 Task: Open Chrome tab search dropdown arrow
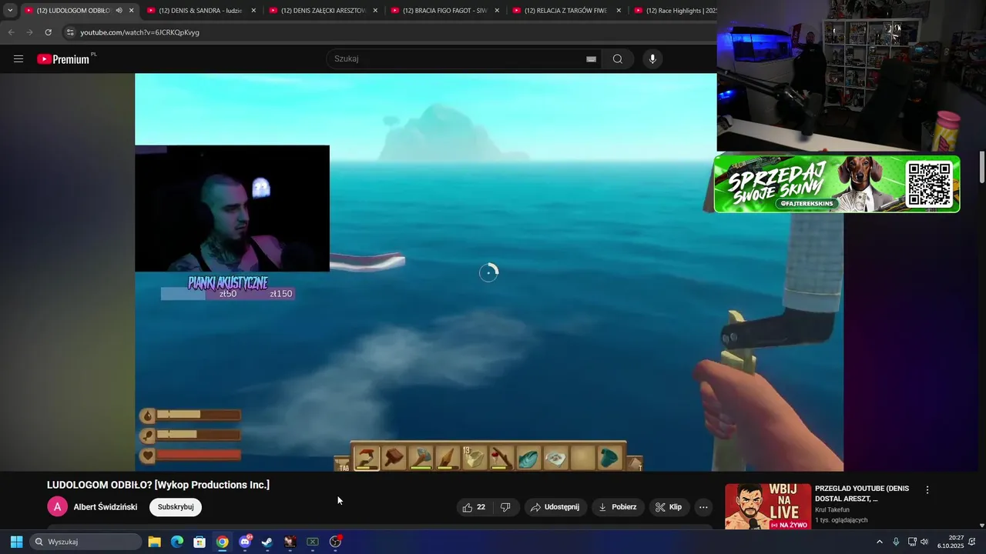click(10, 11)
